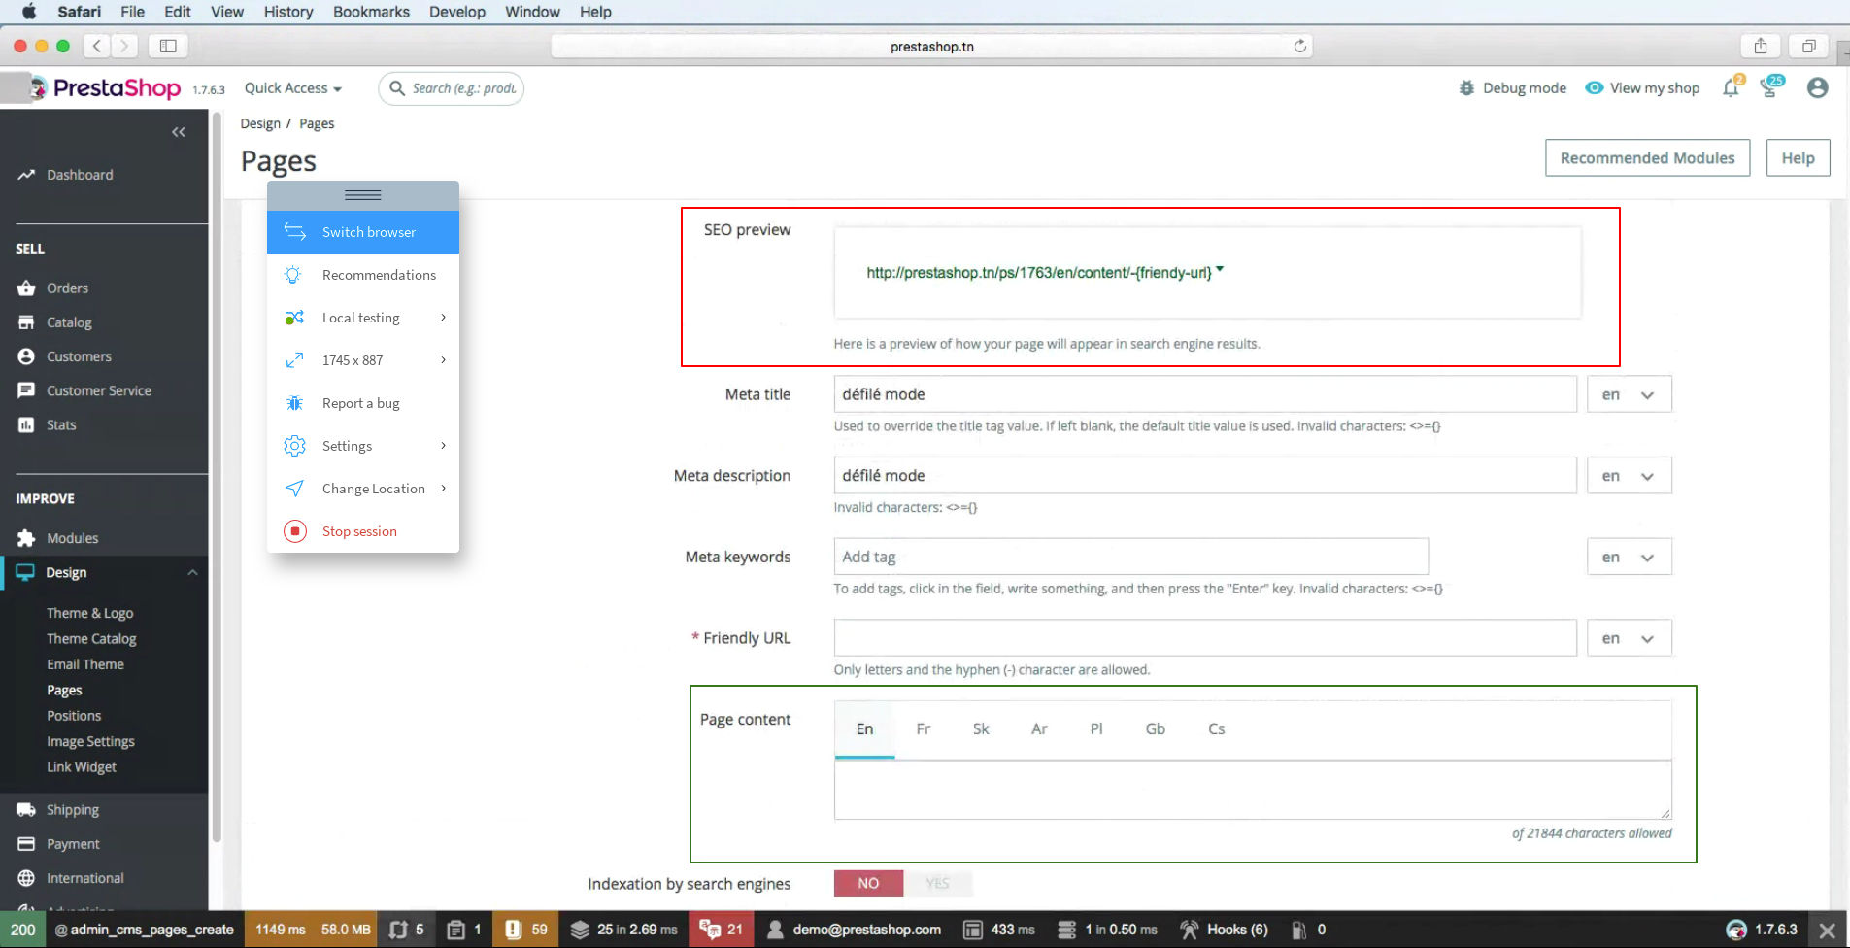The image size is (1850, 948).
Task: Toggle Safari sidebar icon
Action: (168, 46)
